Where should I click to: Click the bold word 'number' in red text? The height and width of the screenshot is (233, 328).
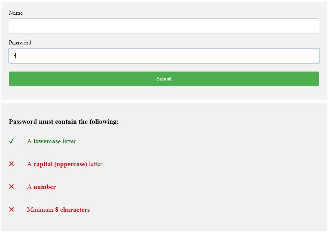(x=45, y=187)
